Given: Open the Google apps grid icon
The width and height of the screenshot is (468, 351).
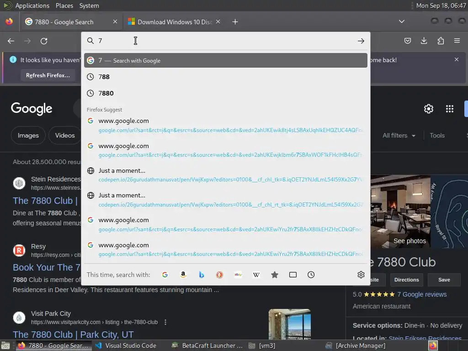Looking at the screenshot, I should [x=450, y=109].
